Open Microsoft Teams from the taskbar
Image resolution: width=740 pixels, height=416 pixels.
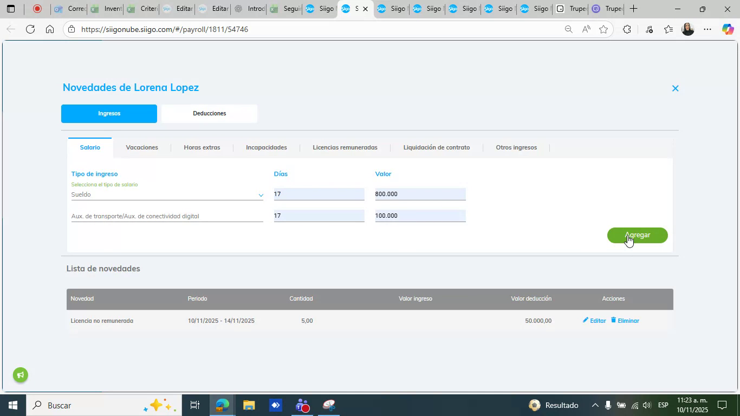point(302,405)
